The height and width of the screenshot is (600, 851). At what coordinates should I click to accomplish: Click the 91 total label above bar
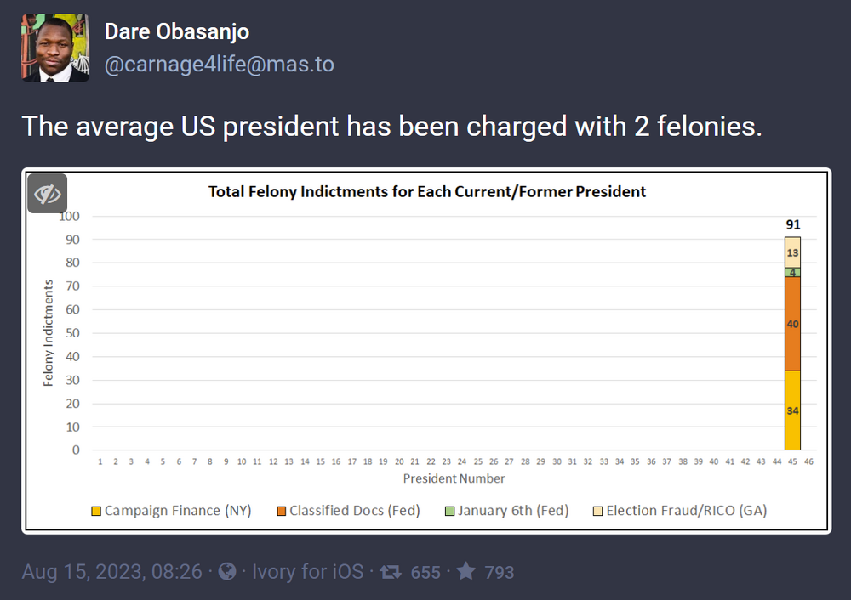click(x=792, y=225)
